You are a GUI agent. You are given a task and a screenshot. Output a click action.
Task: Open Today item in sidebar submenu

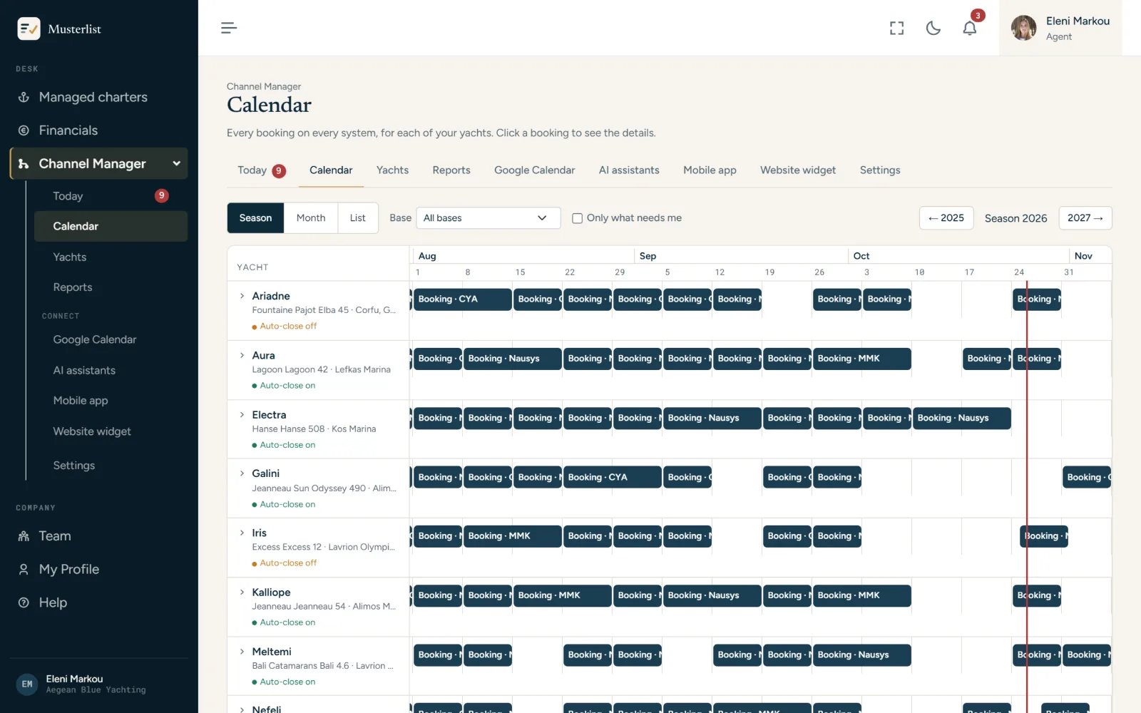click(111, 196)
